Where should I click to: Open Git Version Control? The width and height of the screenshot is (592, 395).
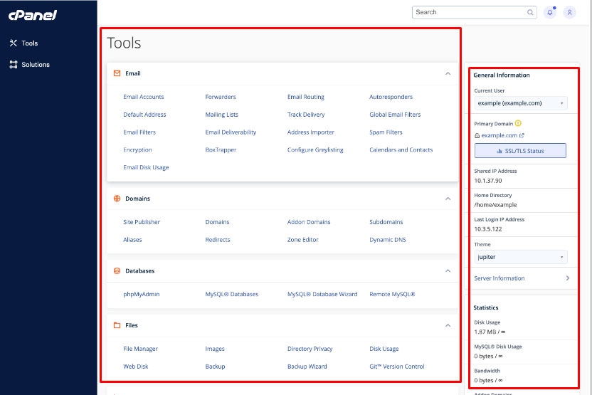[x=397, y=367]
